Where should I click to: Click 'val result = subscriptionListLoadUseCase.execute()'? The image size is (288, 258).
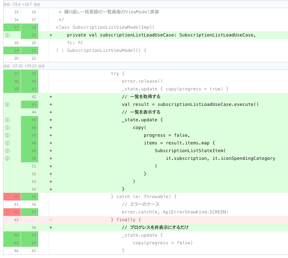point(190,104)
